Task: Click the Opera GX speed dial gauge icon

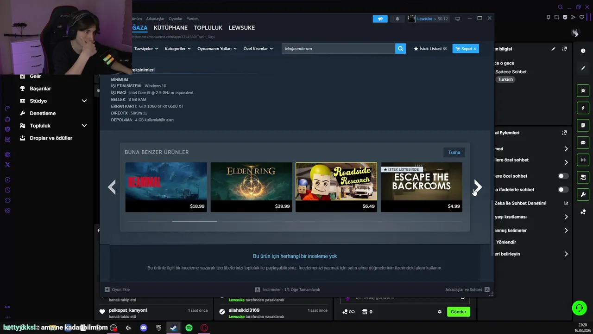Action: tap(7, 109)
